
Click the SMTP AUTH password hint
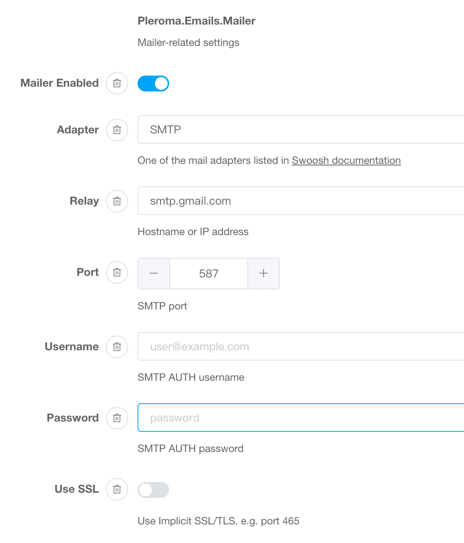coord(191,448)
